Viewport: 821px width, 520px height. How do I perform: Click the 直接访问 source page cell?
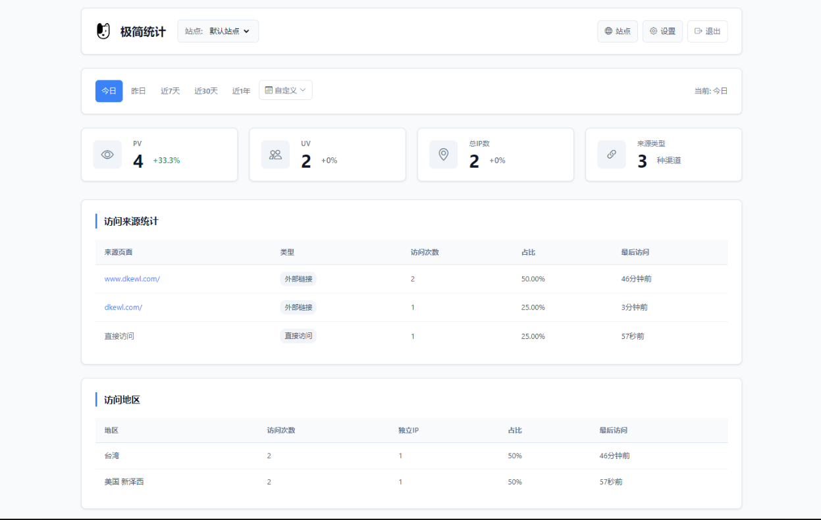[119, 336]
